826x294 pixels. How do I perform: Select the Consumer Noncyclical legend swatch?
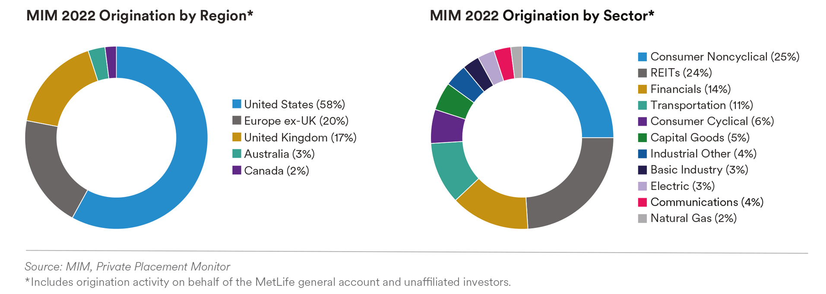642,57
